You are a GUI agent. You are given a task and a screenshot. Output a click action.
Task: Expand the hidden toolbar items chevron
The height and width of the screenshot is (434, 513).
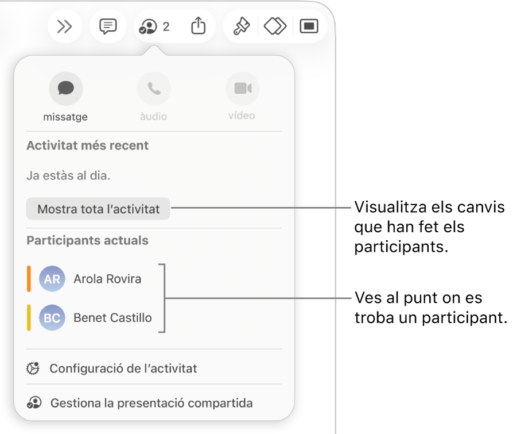click(x=64, y=26)
